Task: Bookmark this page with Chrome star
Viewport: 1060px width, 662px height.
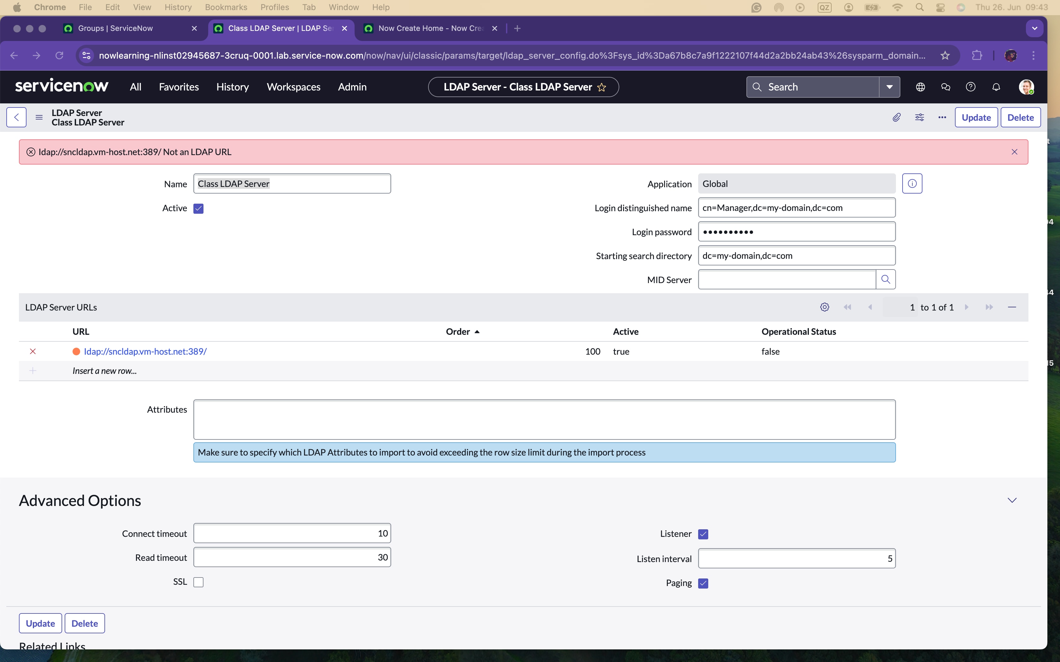Action: tap(945, 55)
